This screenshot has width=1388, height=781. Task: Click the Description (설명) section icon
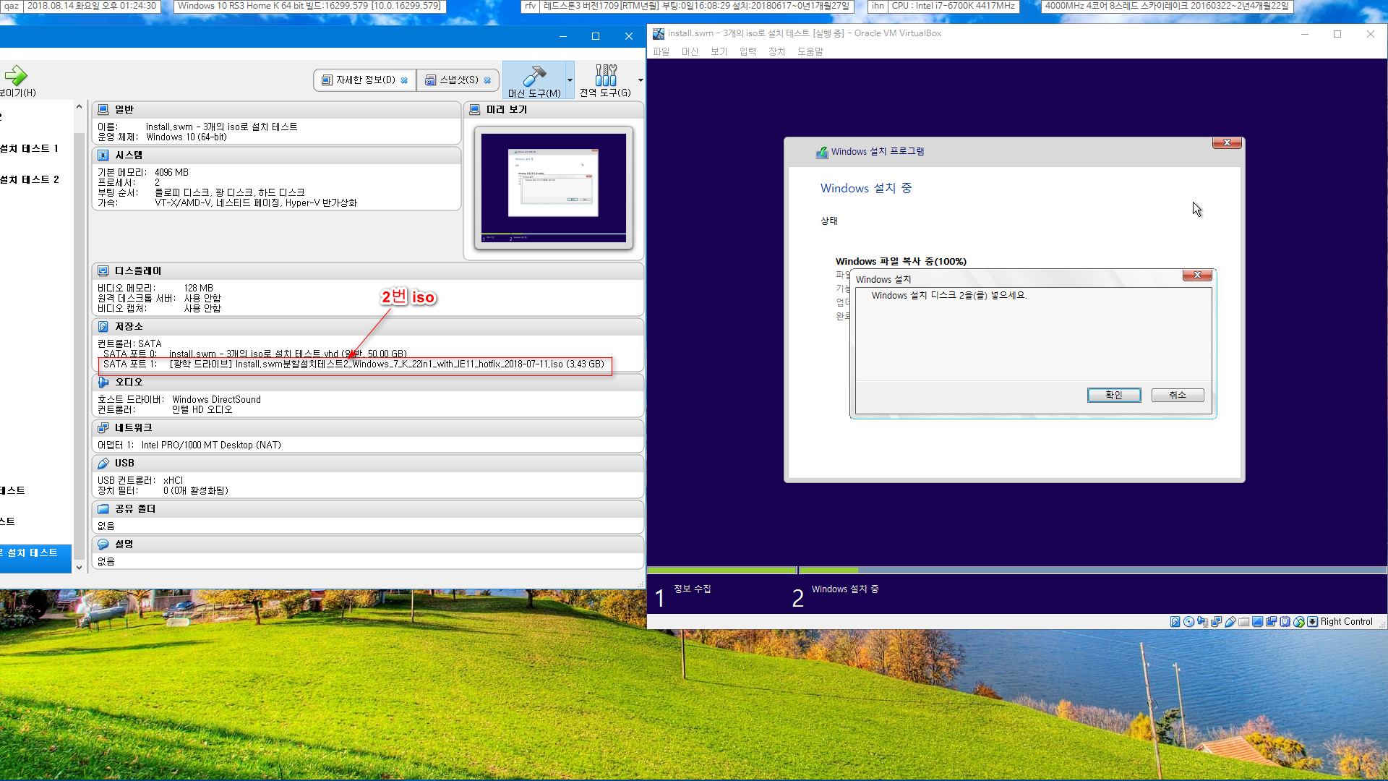(x=103, y=544)
